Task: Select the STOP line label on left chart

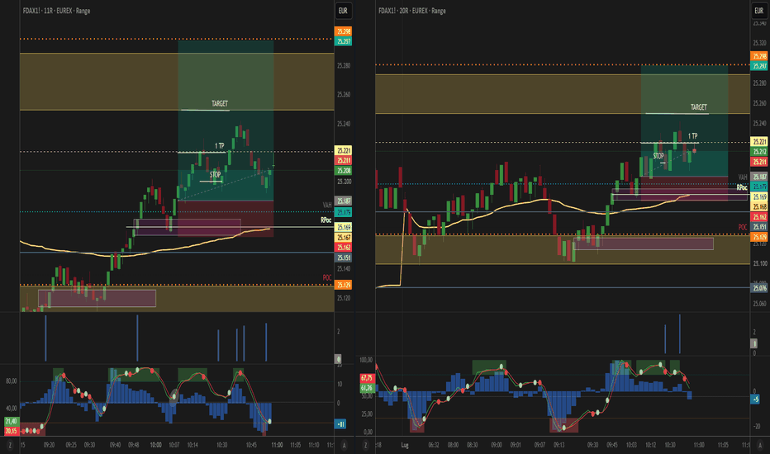Action: point(215,175)
